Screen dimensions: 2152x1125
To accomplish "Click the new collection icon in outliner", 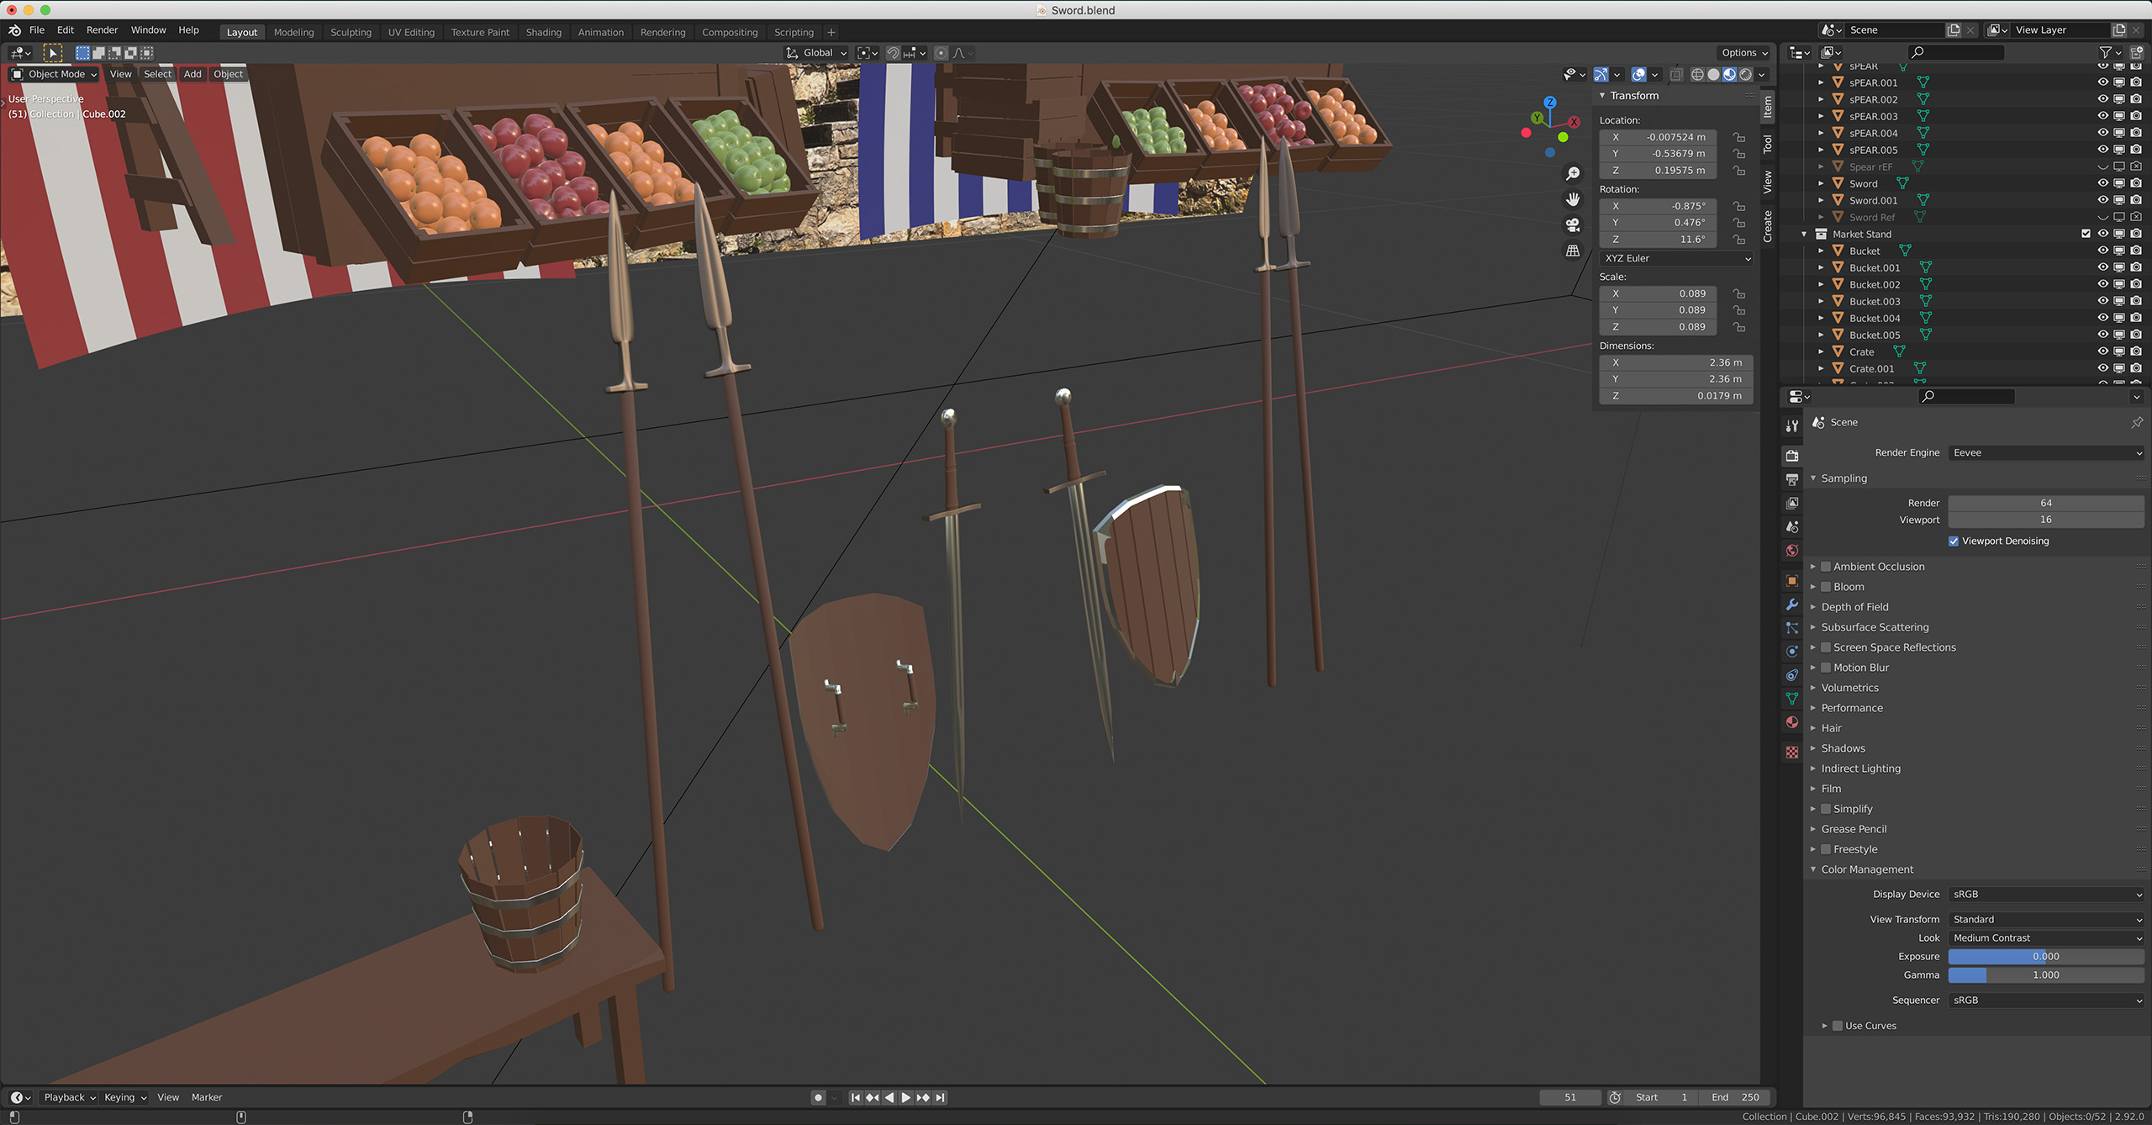I will pos(2136,52).
